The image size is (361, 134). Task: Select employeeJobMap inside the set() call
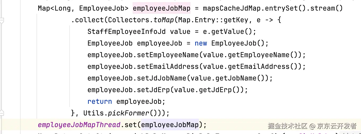coord(170,125)
